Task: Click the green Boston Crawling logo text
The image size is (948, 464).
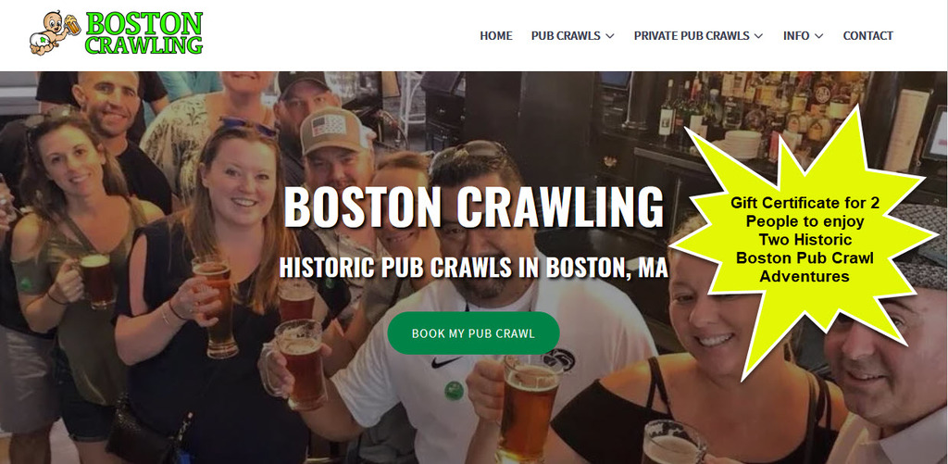Action: (143, 33)
